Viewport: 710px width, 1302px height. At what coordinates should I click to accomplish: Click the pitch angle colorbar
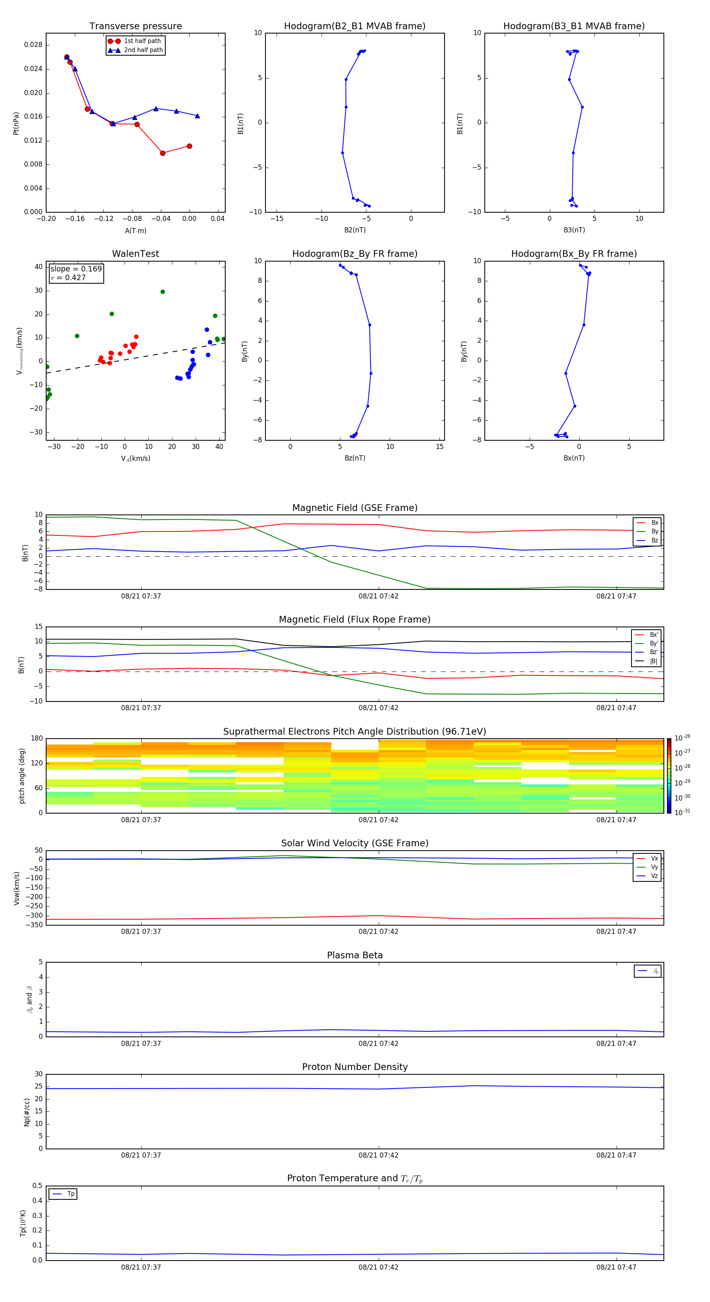(669, 775)
